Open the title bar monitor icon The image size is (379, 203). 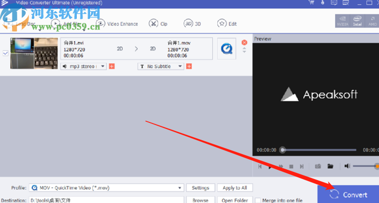pyautogui.click(x=346, y=3)
